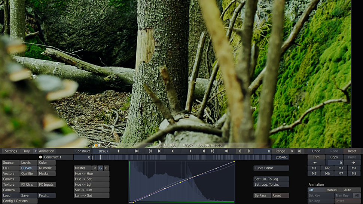
Task: Open the Config / Options panel
Action: 19,201
